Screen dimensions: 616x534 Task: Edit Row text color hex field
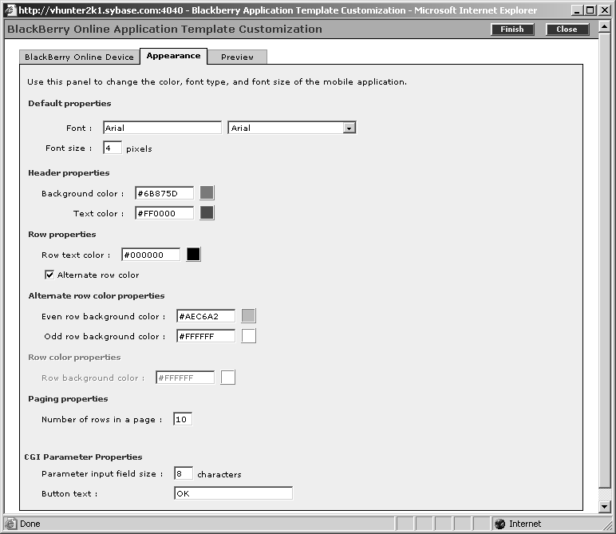pos(151,255)
